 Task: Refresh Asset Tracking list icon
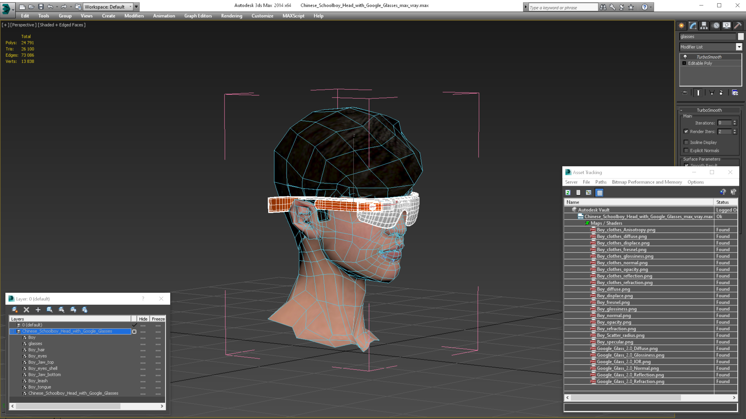568,193
